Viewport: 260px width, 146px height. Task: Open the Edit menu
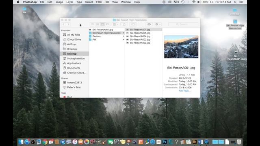(x=50, y=2)
